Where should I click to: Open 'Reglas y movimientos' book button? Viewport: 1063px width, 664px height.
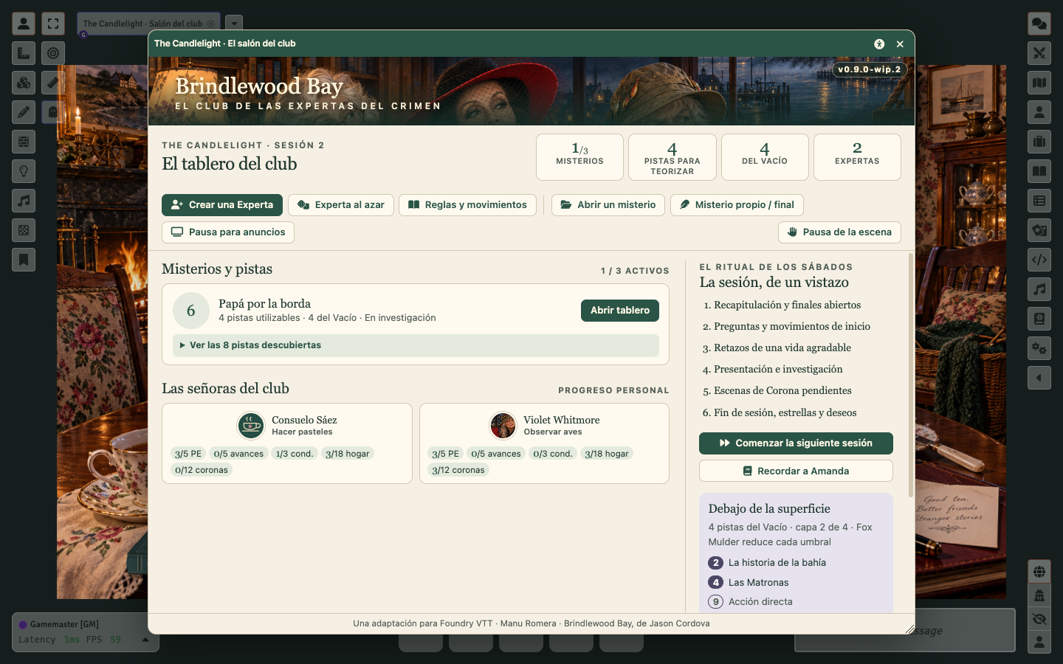(468, 205)
